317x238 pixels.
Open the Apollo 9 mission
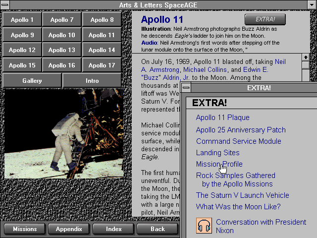[x=22, y=35]
